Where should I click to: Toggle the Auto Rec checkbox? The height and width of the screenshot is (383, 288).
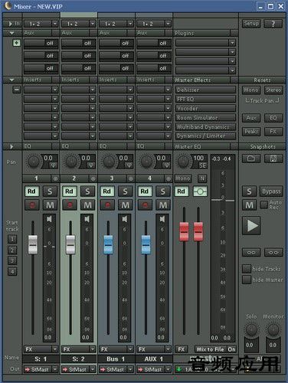click(263, 205)
